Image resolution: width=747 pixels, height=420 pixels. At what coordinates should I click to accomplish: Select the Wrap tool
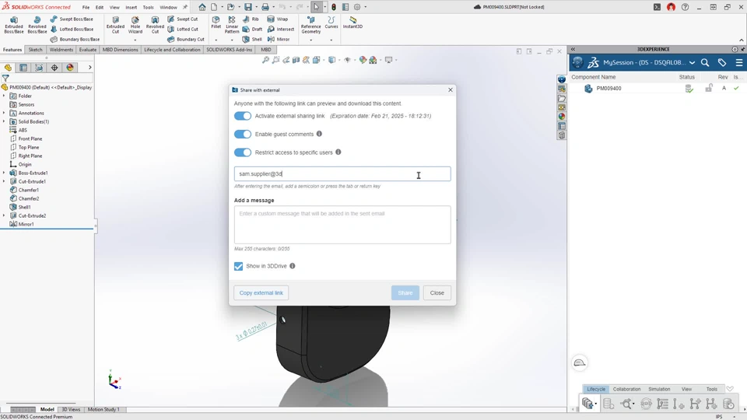pyautogui.click(x=278, y=19)
